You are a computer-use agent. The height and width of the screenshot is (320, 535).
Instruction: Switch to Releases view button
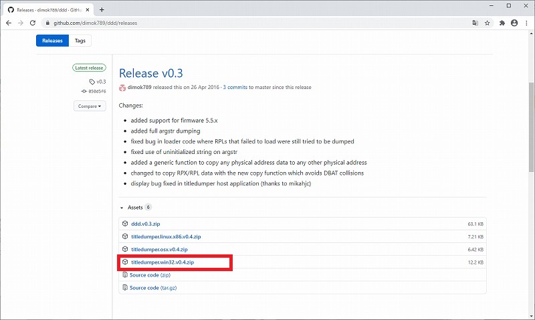tap(53, 41)
